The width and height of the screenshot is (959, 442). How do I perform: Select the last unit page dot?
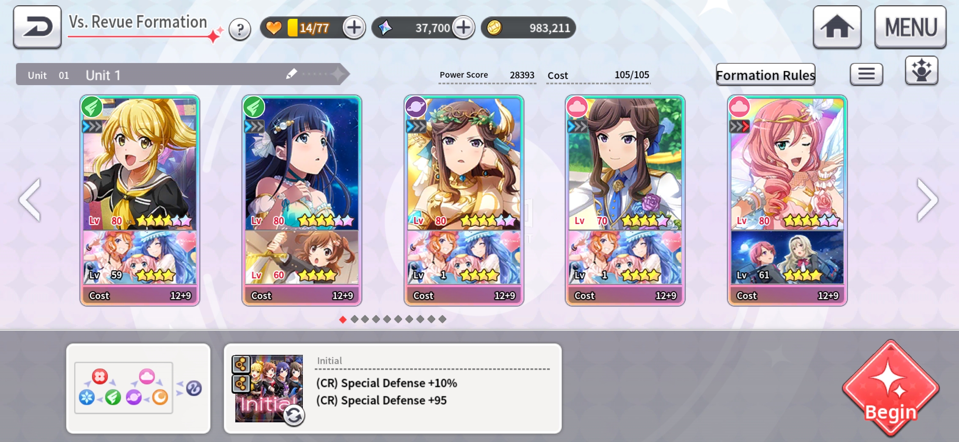point(442,319)
